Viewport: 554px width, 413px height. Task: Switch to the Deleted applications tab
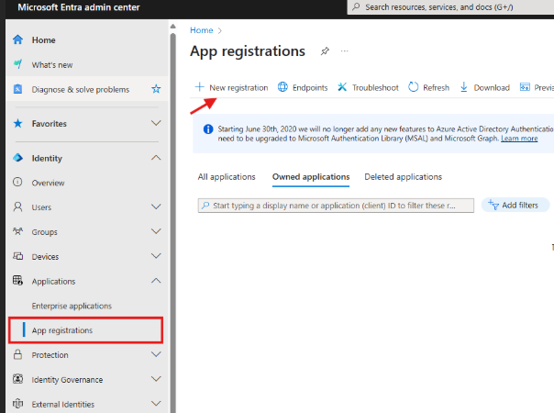(x=403, y=177)
